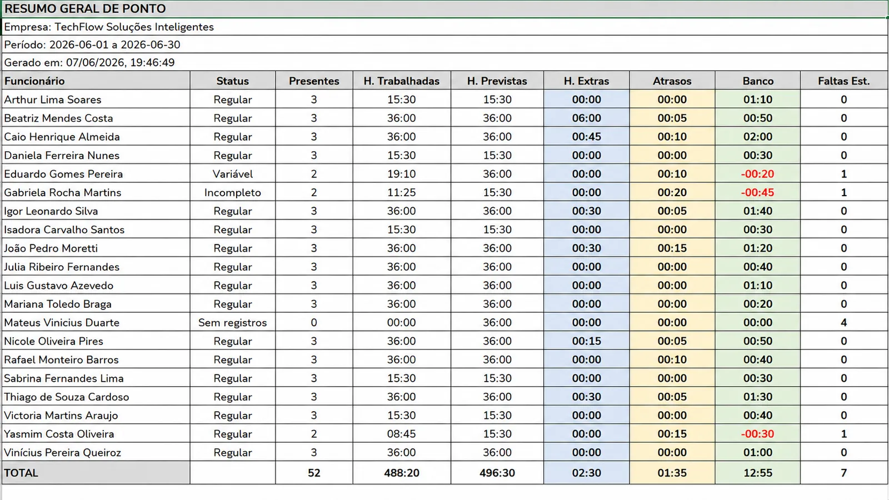Select the name "Daniela Ferreira Nunes"
889x500 pixels.
point(62,156)
